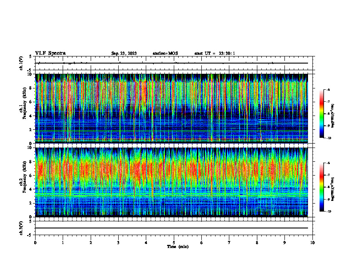Click the ch.1 spectrogram color scale bar
The image size is (352, 272).
click(321, 114)
